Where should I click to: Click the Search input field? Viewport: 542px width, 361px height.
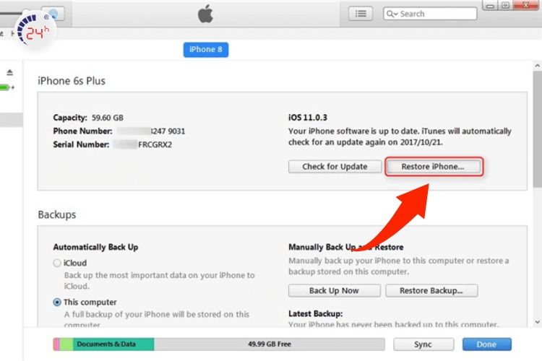(x=430, y=14)
